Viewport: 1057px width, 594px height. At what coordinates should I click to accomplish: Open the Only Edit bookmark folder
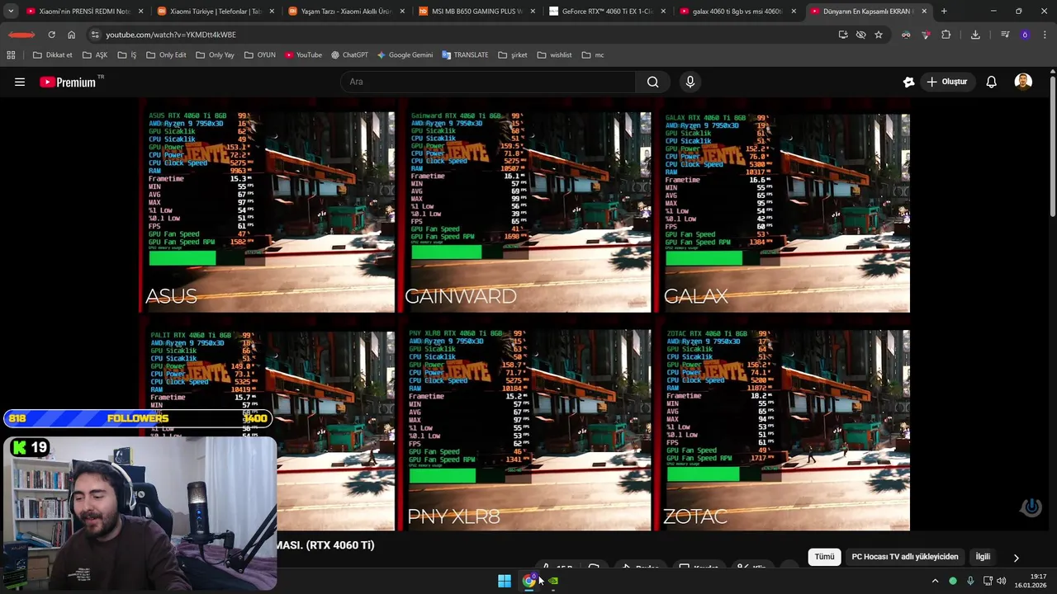[166, 55]
